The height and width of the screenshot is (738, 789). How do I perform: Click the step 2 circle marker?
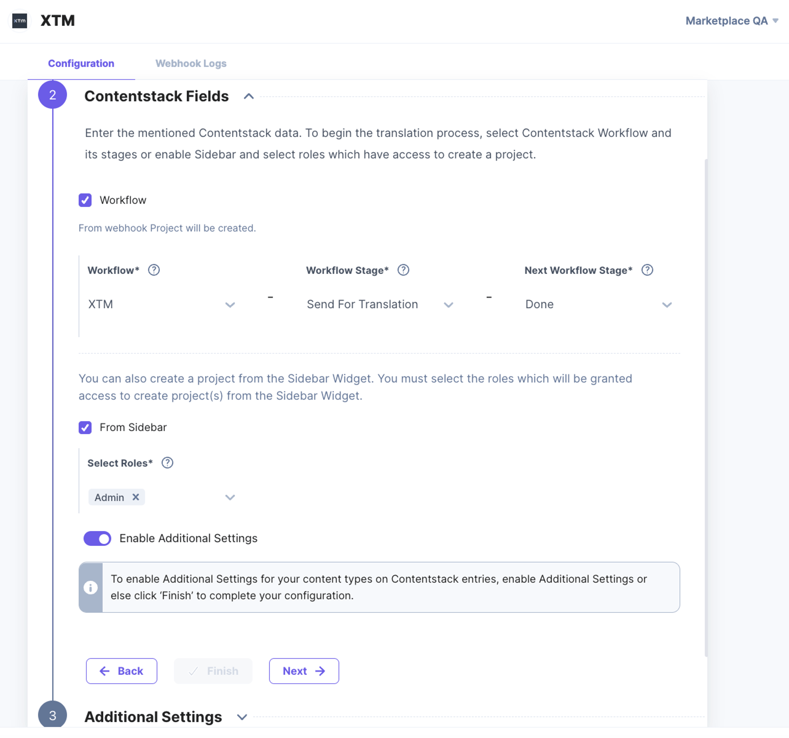pyautogui.click(x=52, y=95)
